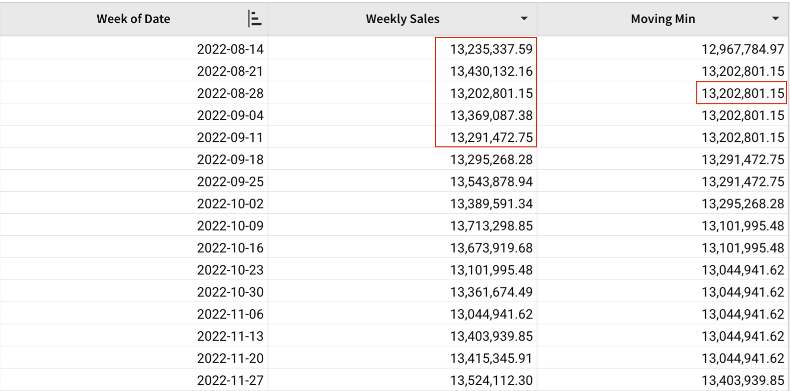Screen dimensions: 790x391
Task: Select Weekly Sales value 13,543,878.94
Action: tap(491, 181)
